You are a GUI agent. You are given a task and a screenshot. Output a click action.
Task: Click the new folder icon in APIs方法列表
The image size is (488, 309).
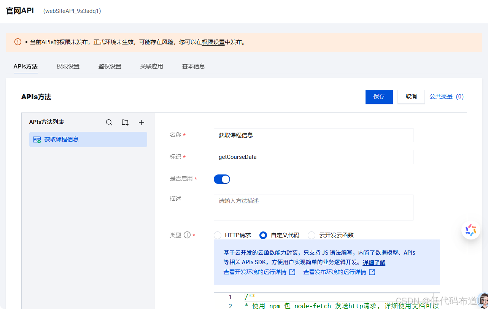[125, 122]
